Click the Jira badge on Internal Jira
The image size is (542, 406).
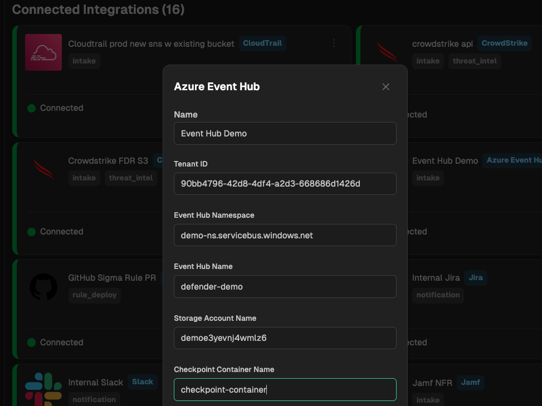click(476, 277)
